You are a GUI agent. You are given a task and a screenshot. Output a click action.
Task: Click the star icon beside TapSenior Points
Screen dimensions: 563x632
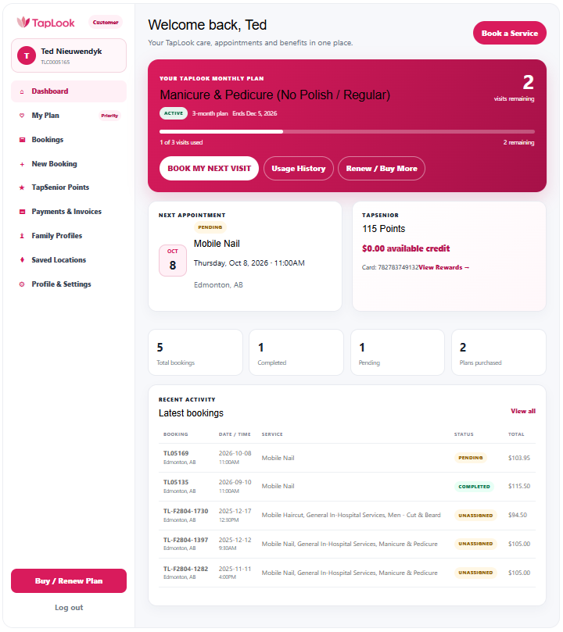click(x=22, y=187)
